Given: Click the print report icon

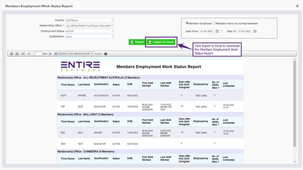Looking at the screenshot, I should coord(106,54).
